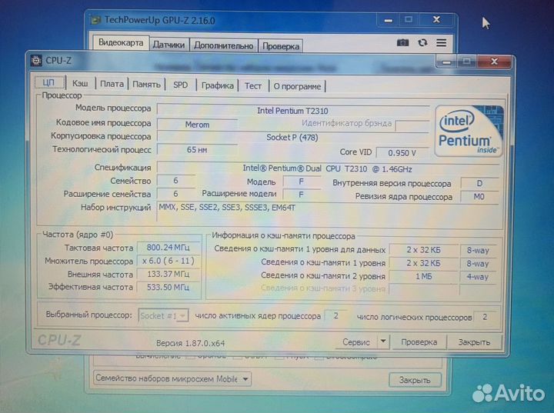Viewport: 554px width, 413px height.
Task: Click the 800.24 МГц clock value
Action: [169, 248]
